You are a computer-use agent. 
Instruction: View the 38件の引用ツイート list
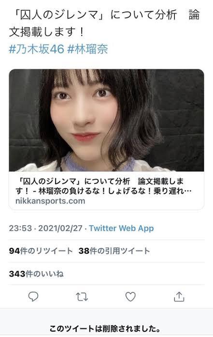[x=114, y=251]
